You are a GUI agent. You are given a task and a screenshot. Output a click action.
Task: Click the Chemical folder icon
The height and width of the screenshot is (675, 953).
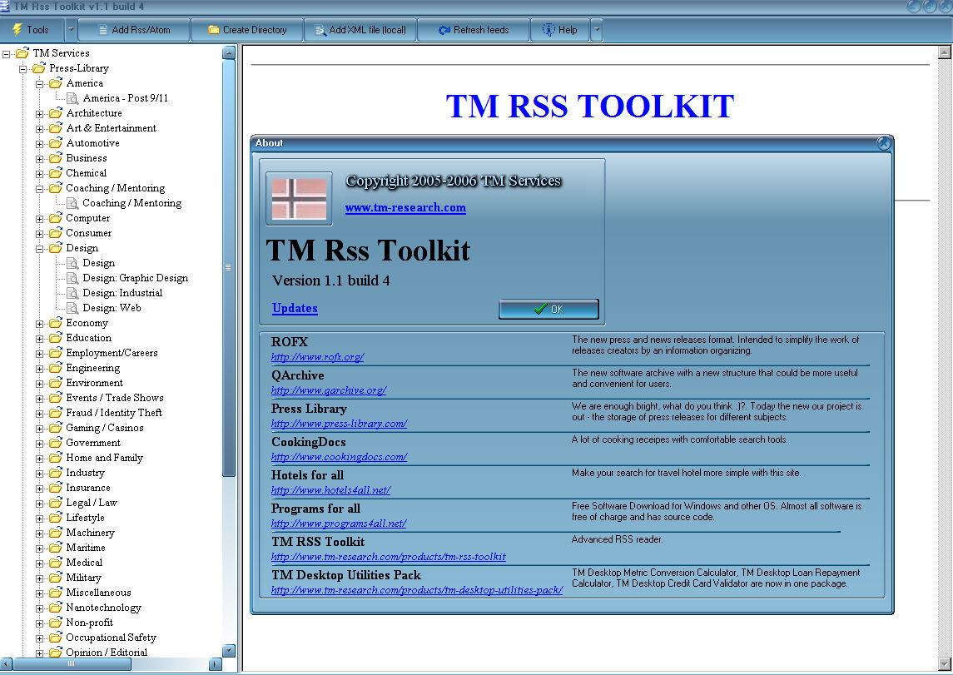pos(55,173)
